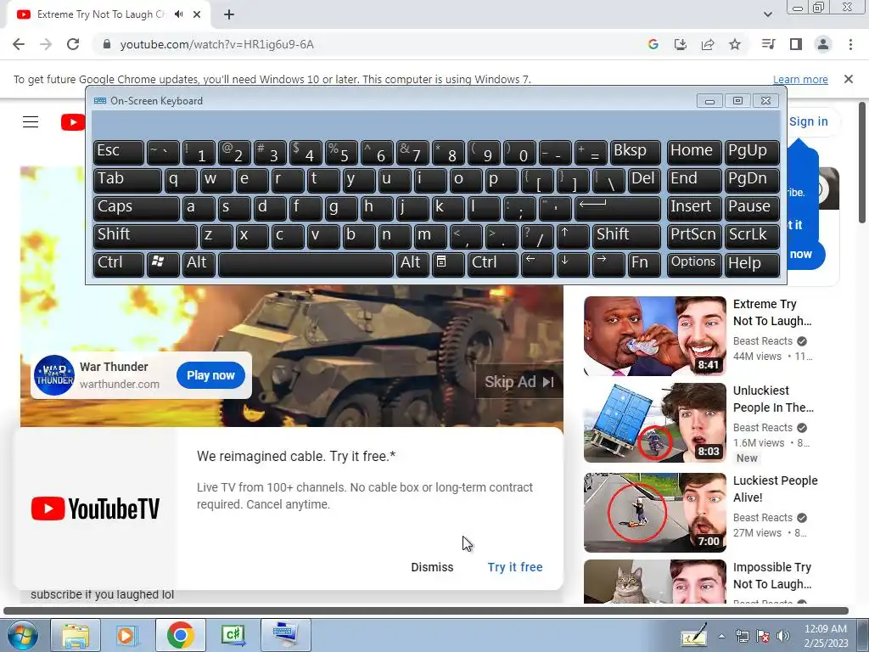Open Chrome media controls icon
869x652 pixels.
click(768, 44)
